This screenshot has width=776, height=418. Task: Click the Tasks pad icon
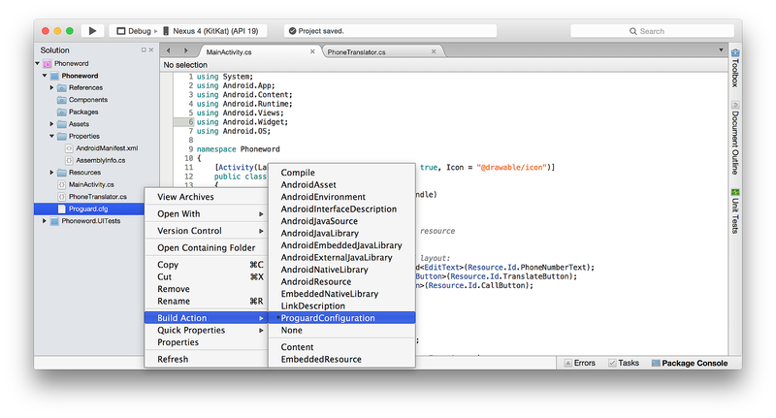point(612,363)
